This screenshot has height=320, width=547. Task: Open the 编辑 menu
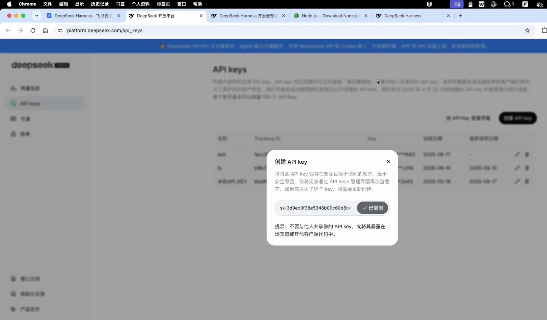tap(64, 4)
